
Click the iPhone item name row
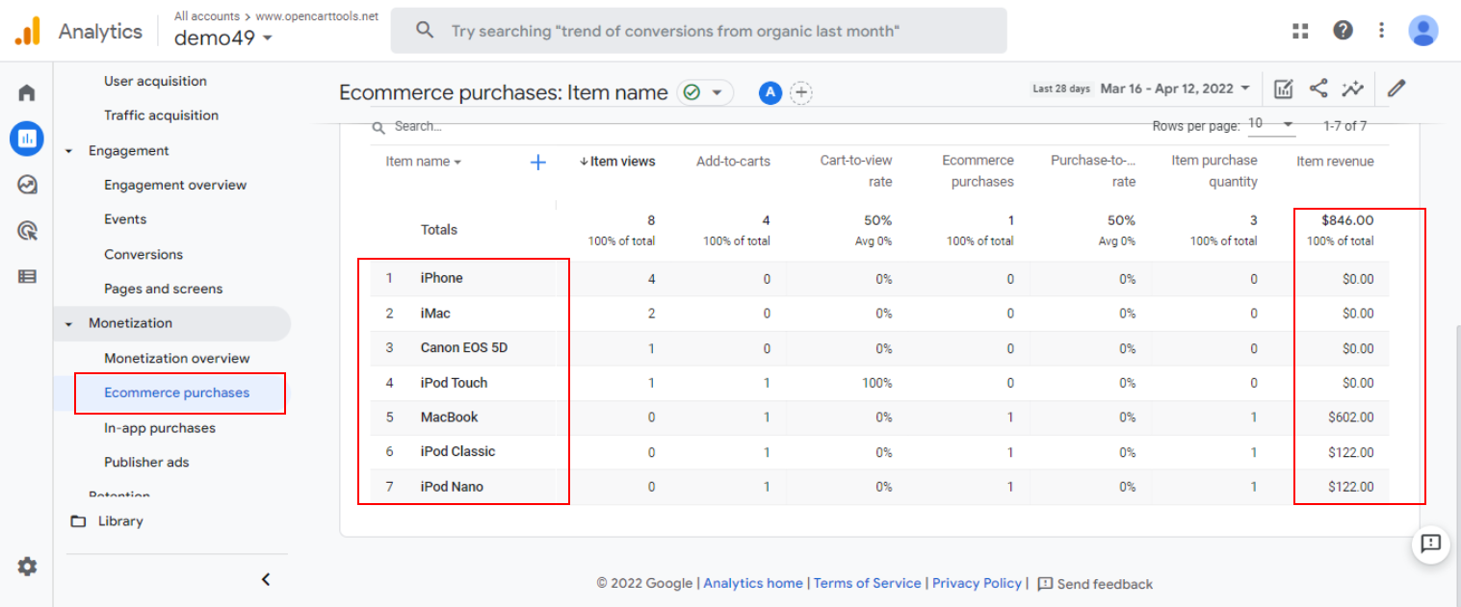pyautogui.click(x=442, y=278)
